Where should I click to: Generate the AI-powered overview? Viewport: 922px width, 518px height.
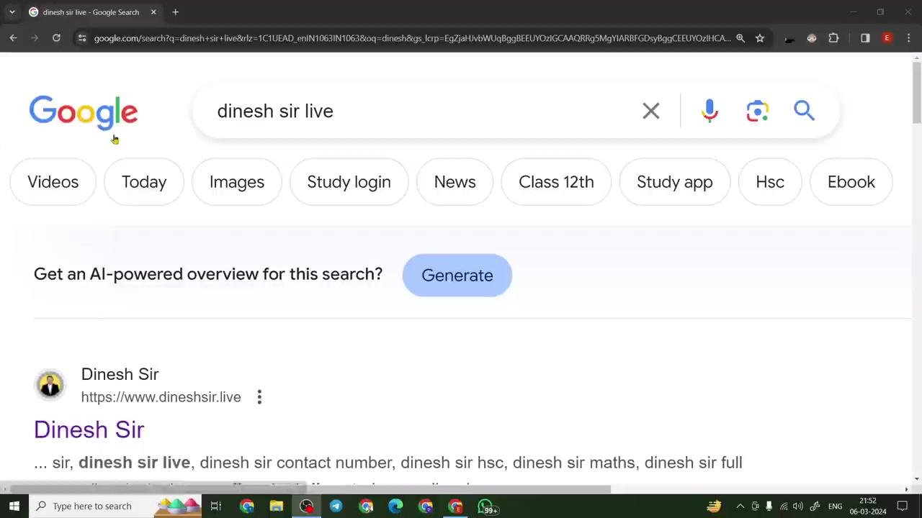(x=457, y=276)
